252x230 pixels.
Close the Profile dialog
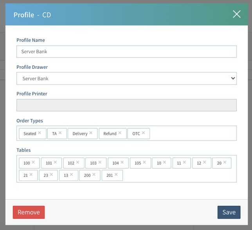[237, 14]
